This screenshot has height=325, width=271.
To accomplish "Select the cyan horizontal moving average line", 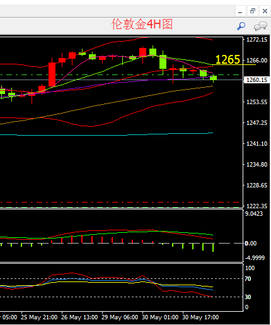I will 107,134.
